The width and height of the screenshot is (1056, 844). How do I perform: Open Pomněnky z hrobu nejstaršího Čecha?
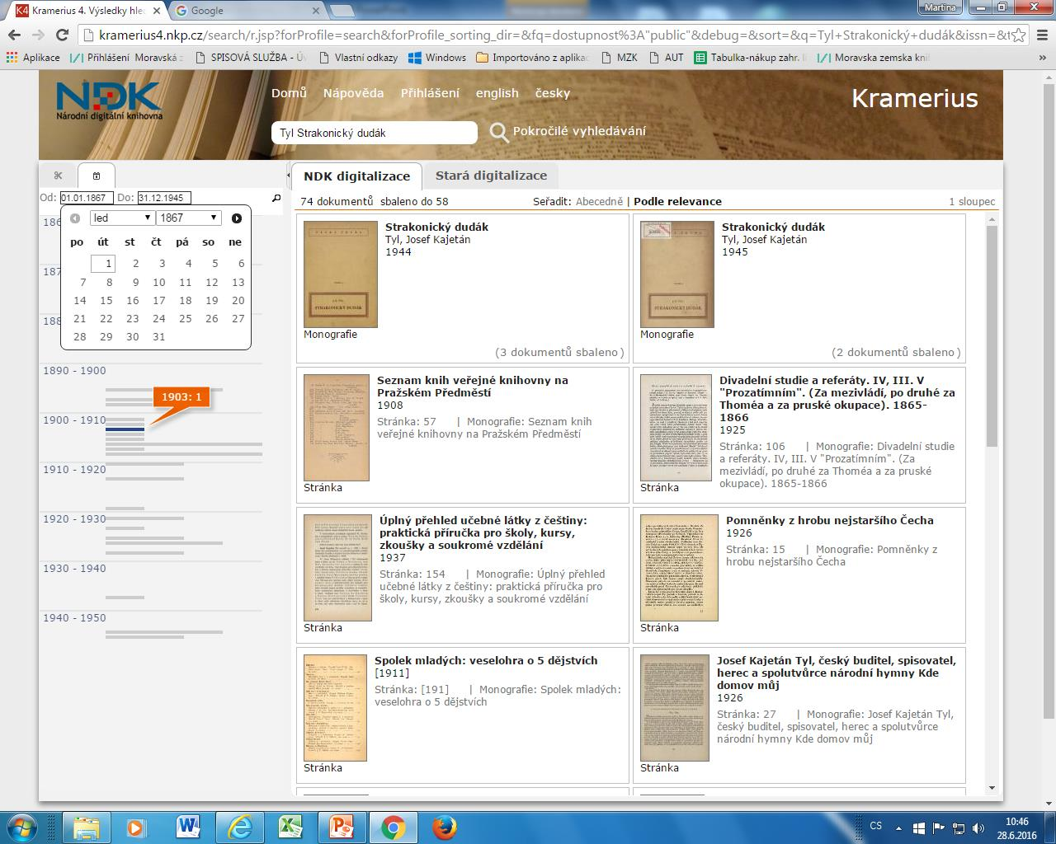pyautogui.click(x=830, y=520)
